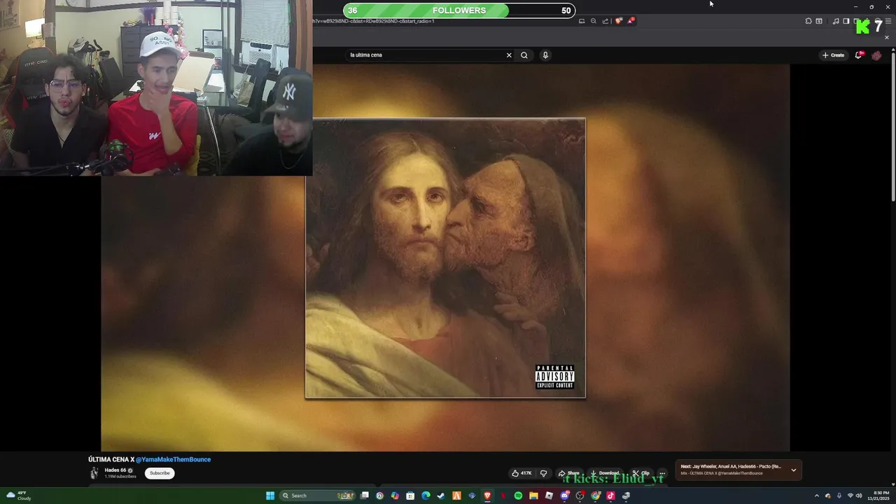Open the clock showing 8:30 PM
The width and height of the screenshot is (896, 504).
tap(878, 496)
